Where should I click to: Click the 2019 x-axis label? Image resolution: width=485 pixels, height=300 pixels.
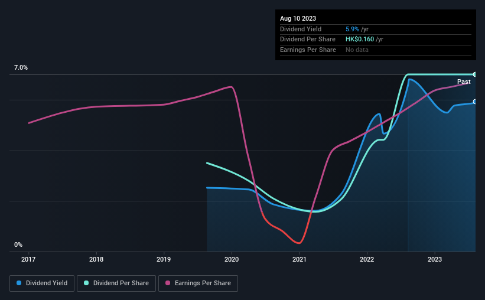point(164,259)
